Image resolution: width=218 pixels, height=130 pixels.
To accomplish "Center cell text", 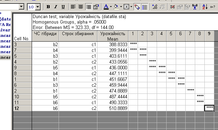I will point(81,7).
